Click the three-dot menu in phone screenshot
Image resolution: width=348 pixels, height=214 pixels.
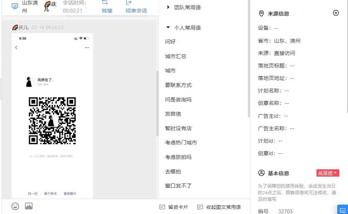pyautogui.click(x=87, y=47)
